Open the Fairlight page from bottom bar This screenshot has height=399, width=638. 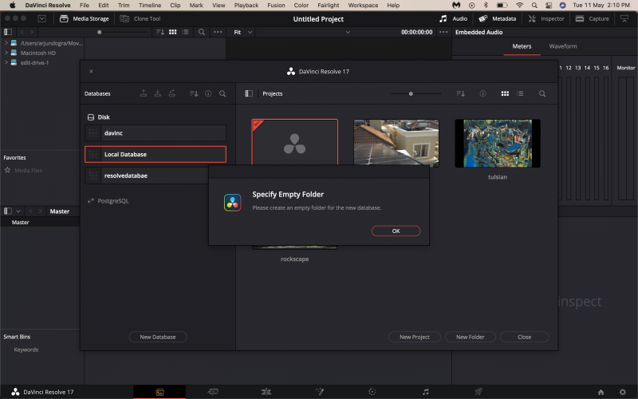click(425, 392)
